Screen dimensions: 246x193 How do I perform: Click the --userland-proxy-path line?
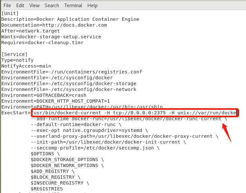(x=125, y=136)
